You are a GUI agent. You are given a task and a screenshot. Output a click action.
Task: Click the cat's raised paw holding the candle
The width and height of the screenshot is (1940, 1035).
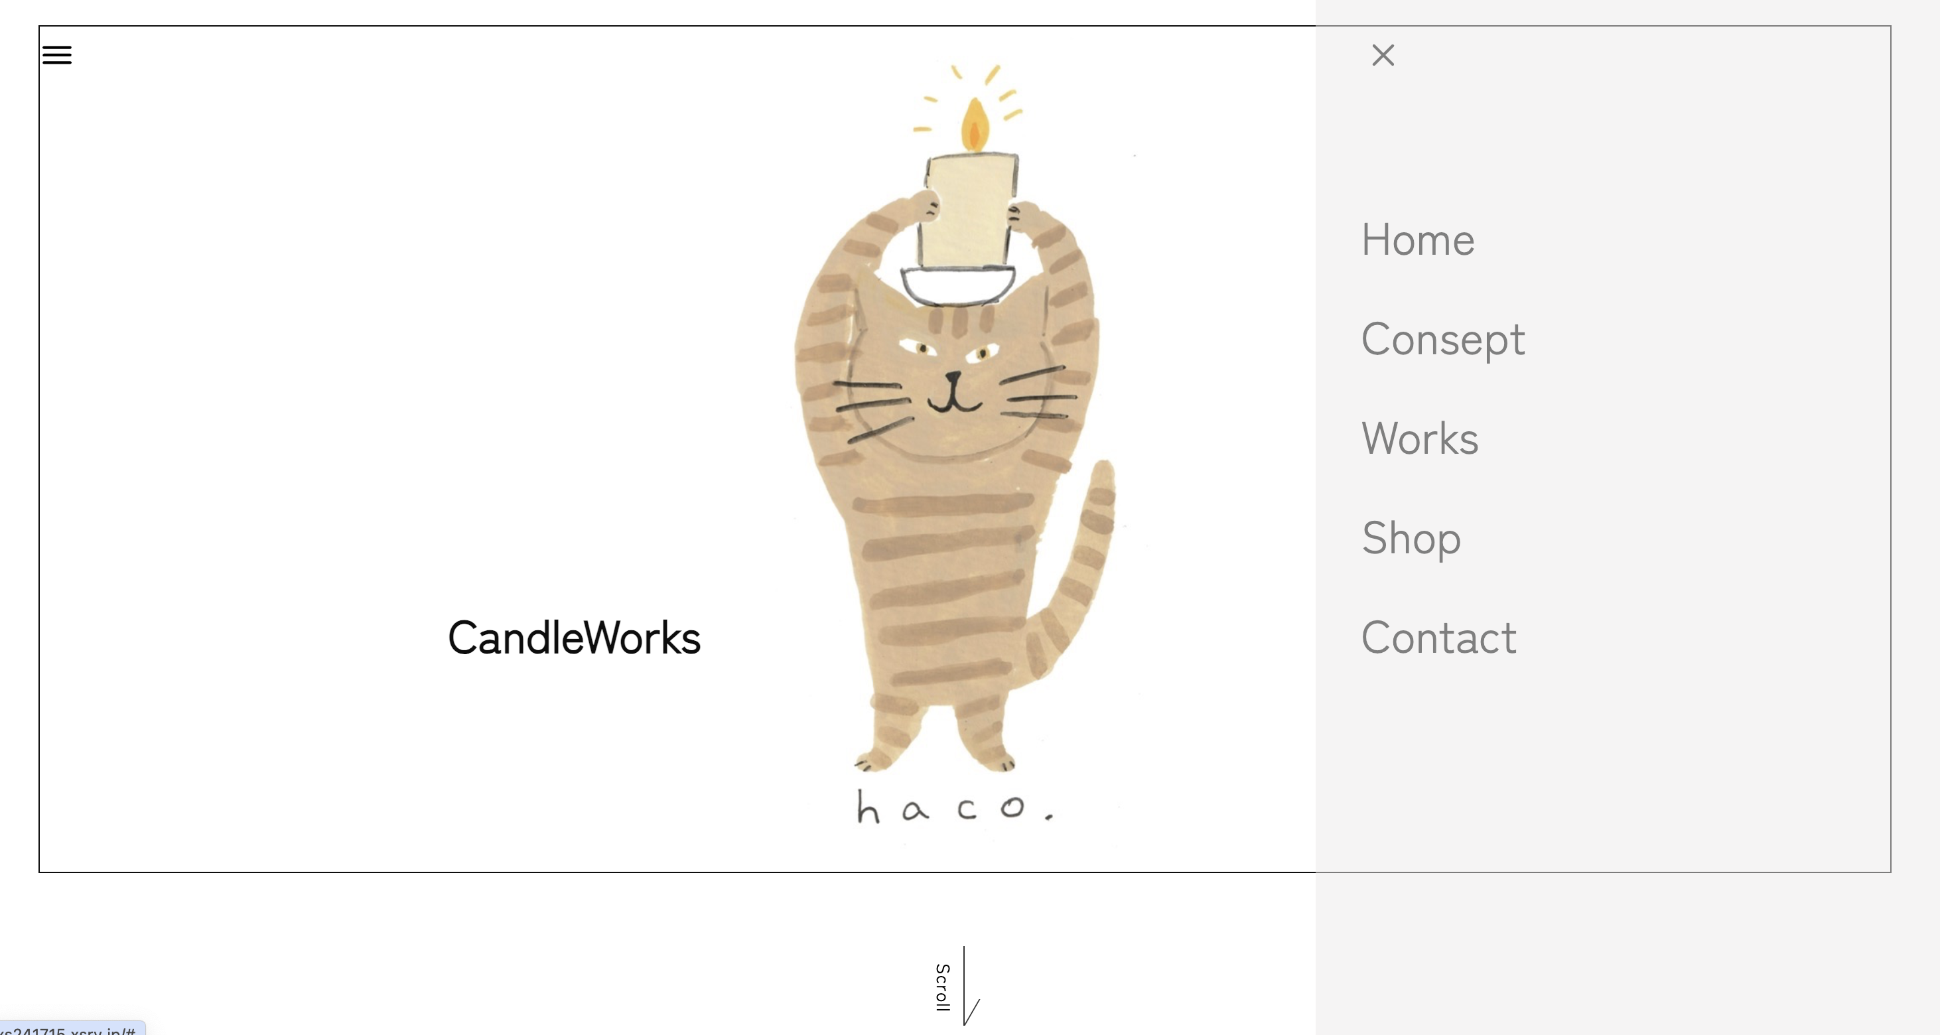click(922, 205)
